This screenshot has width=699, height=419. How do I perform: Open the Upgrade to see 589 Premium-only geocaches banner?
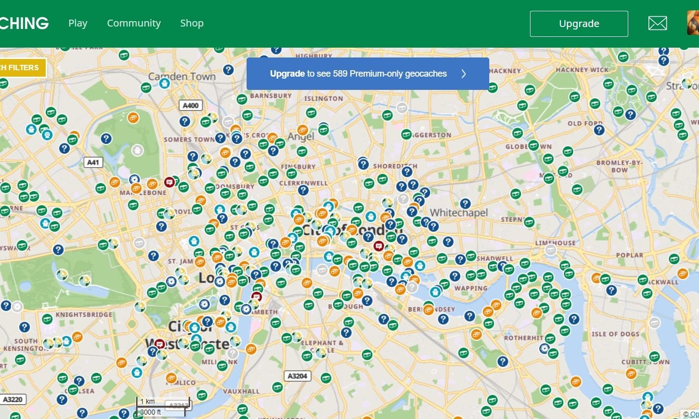click(367, 74)
